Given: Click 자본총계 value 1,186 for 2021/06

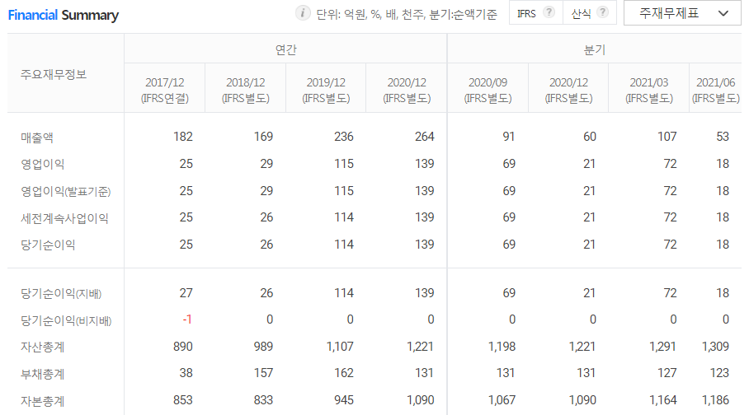Looking at the screenshot, I should coord(715,400).
